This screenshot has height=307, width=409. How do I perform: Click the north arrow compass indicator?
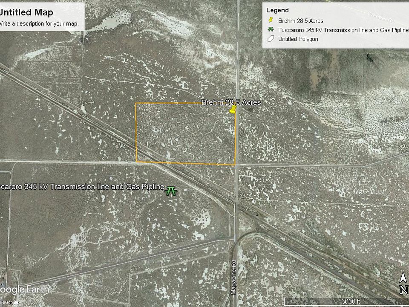coord(403,284)
